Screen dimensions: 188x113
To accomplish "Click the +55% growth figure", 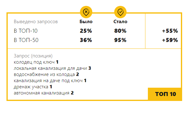I will tap(170, 31).
